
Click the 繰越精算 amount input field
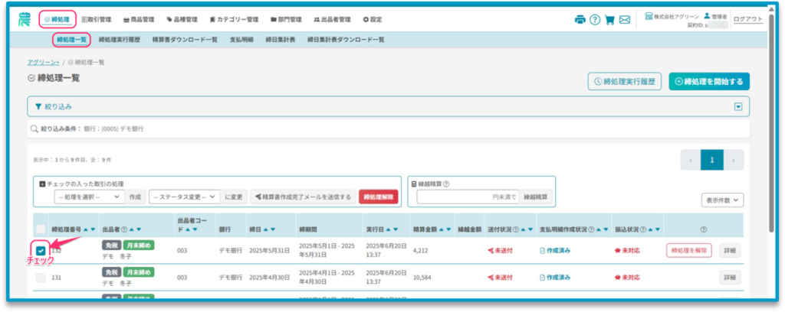point(468,197)
